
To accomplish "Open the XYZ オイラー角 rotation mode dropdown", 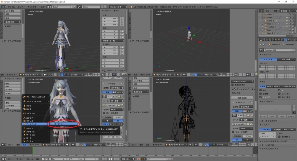I will click(x=113, y=41).
